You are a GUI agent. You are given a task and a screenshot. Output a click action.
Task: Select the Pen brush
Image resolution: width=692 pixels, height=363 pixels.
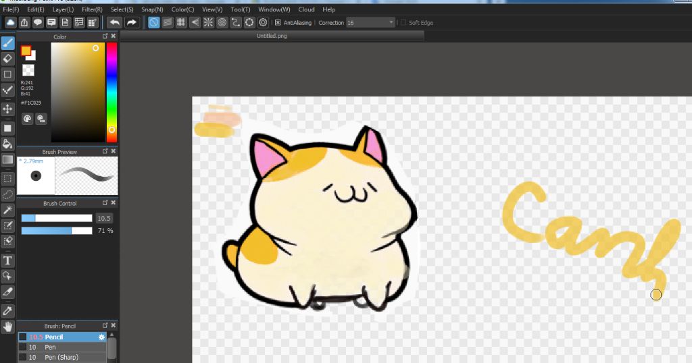62,347
